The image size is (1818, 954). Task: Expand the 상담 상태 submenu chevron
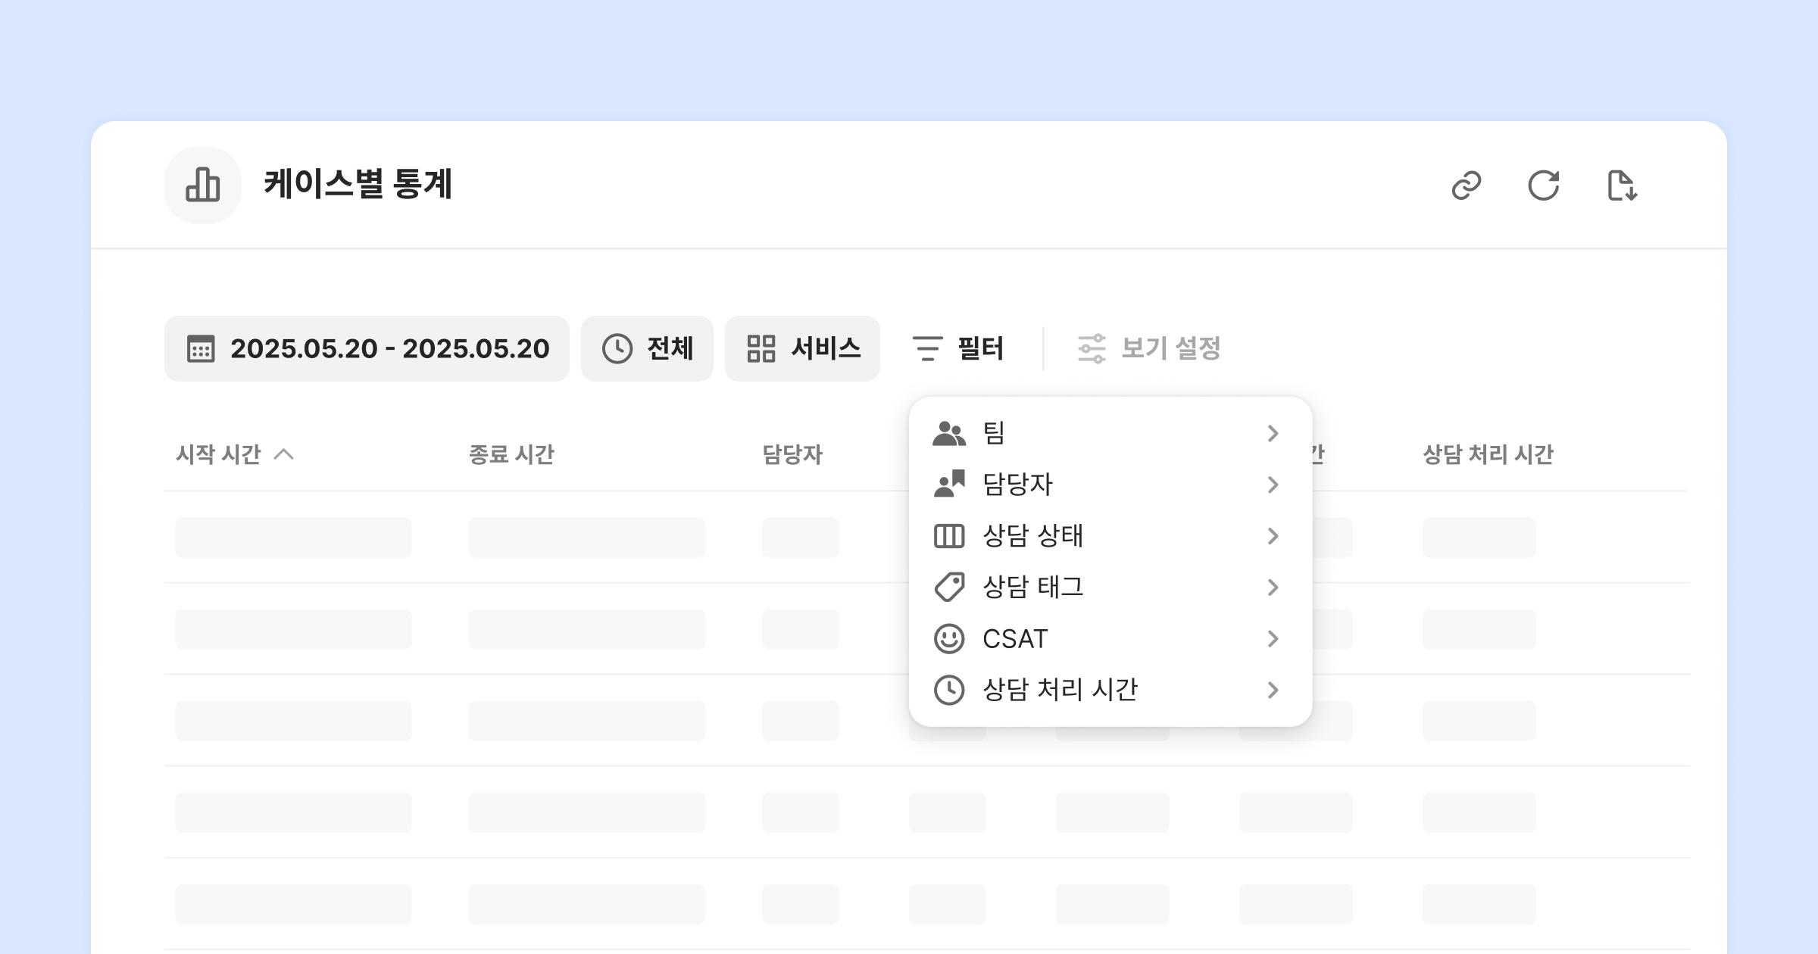click(1273, 536)
